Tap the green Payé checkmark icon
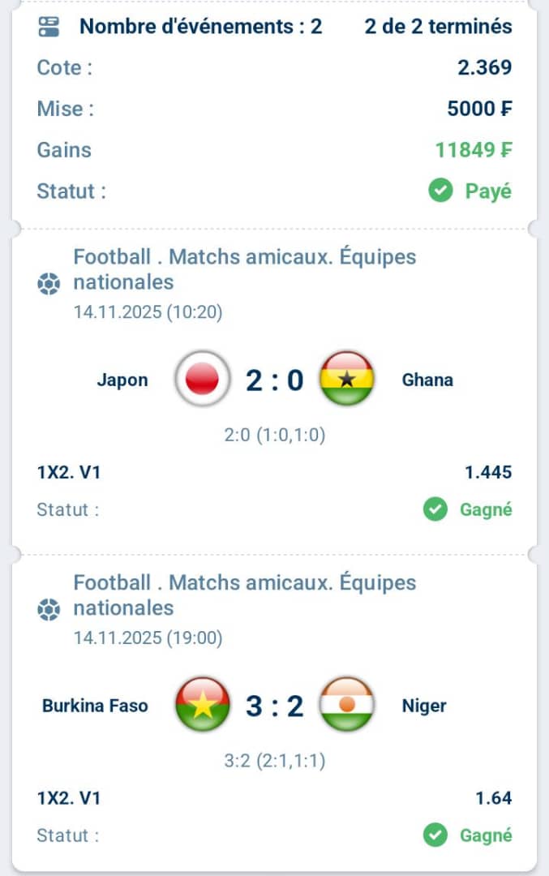Image resolution: width=549 pixels, height=876 pixels. click(x=440, y=191)
